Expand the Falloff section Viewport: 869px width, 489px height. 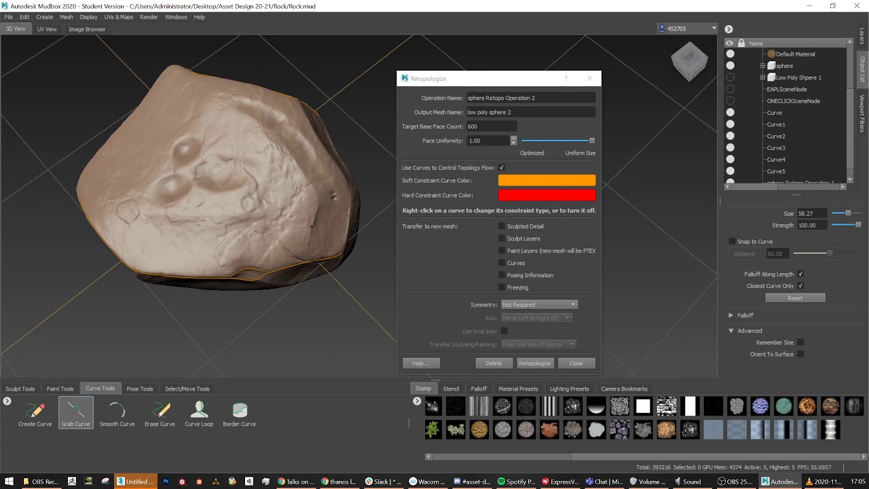pyautogui.click(x=731, y=315)
